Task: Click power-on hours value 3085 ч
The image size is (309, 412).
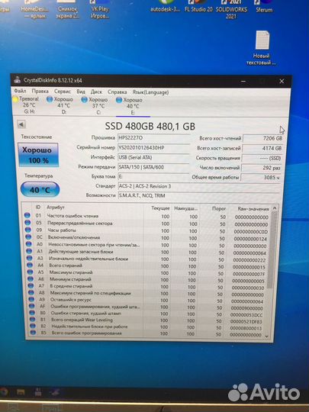Action: [261, 177]
